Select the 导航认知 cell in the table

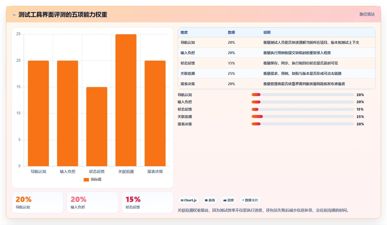coord(188,43)
